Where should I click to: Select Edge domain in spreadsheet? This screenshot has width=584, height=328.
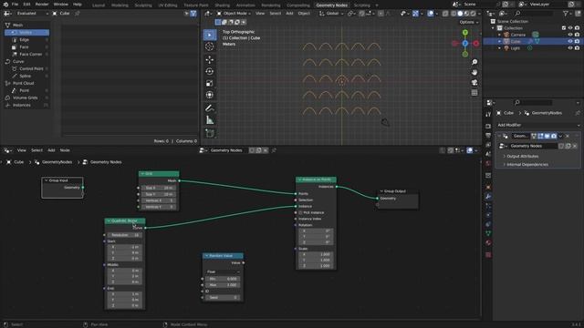click(x=26, y=40)
